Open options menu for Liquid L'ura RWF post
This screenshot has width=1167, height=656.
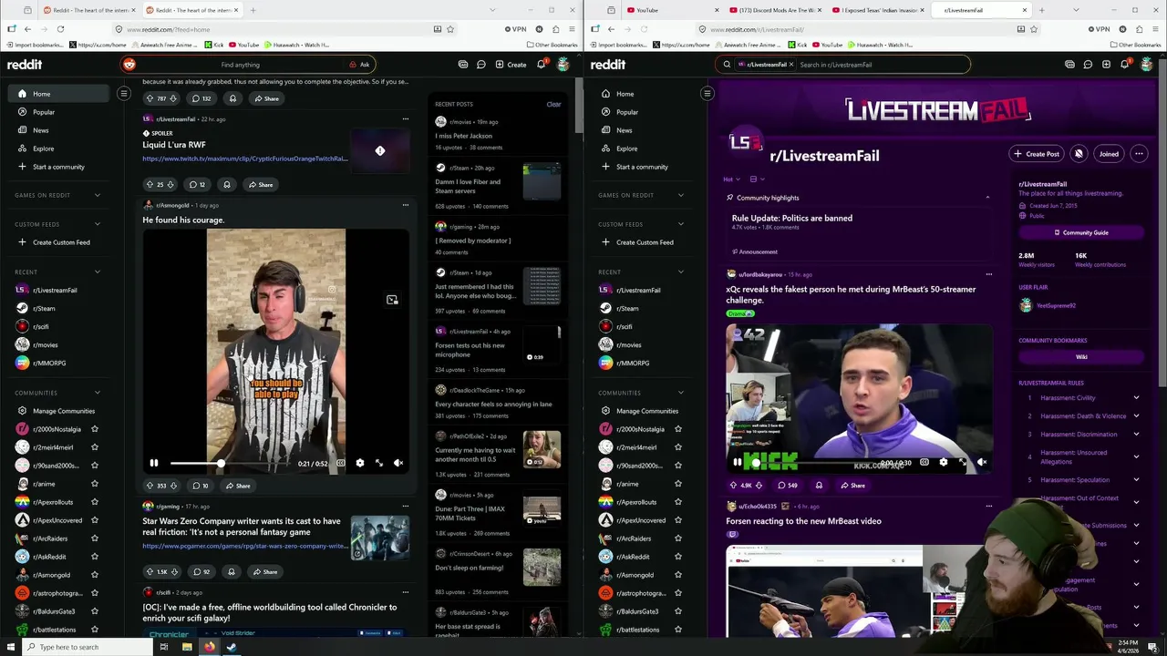(x=406, y=118)
